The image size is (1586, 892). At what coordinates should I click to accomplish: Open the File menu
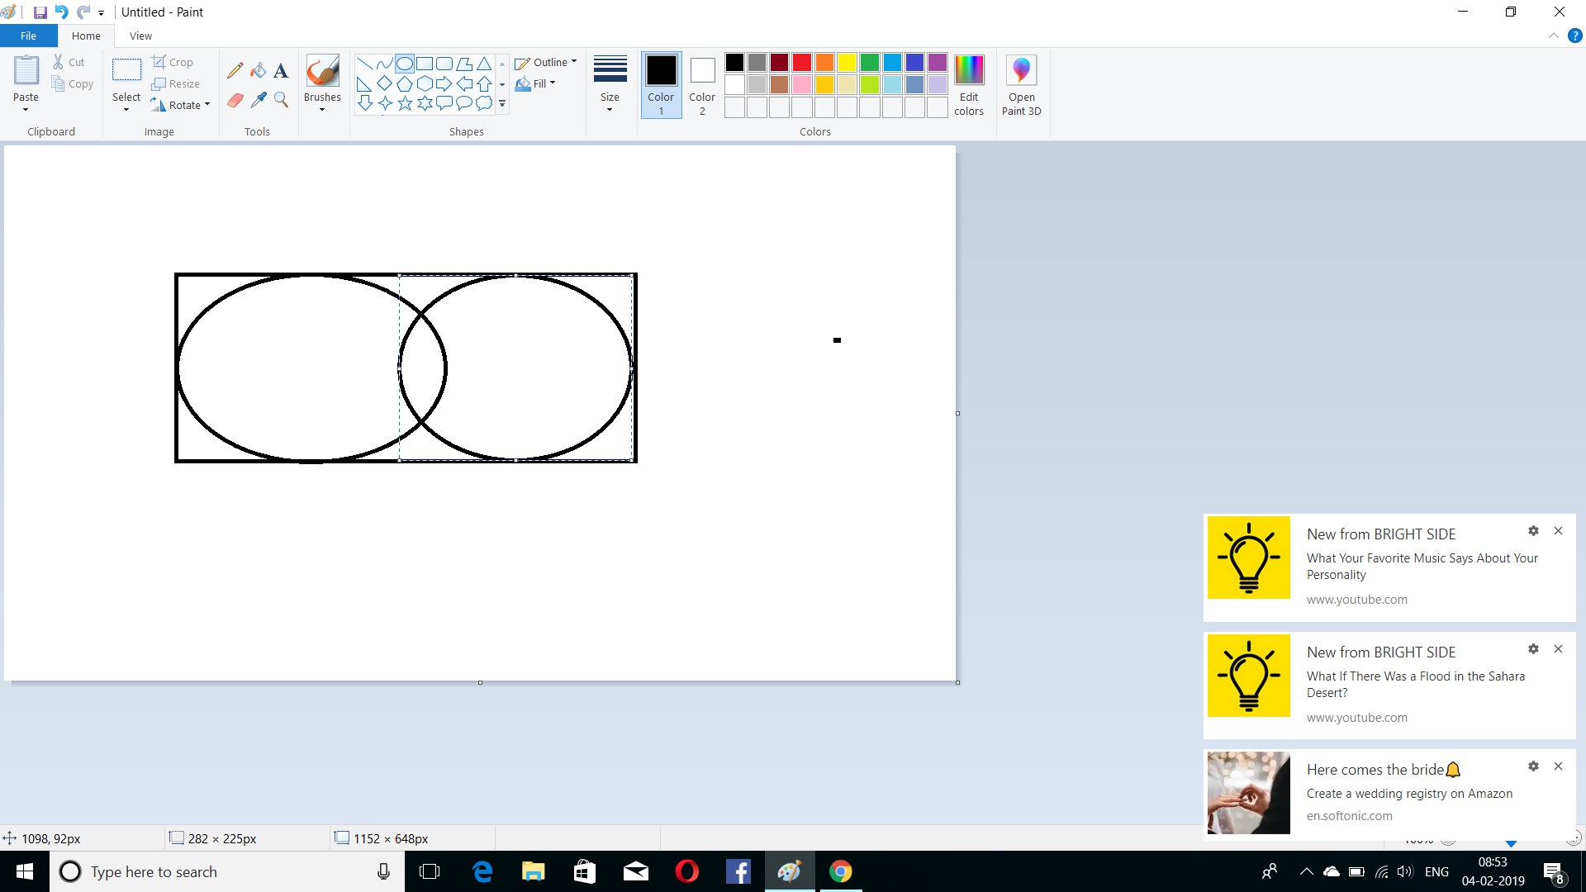point(28,36)
